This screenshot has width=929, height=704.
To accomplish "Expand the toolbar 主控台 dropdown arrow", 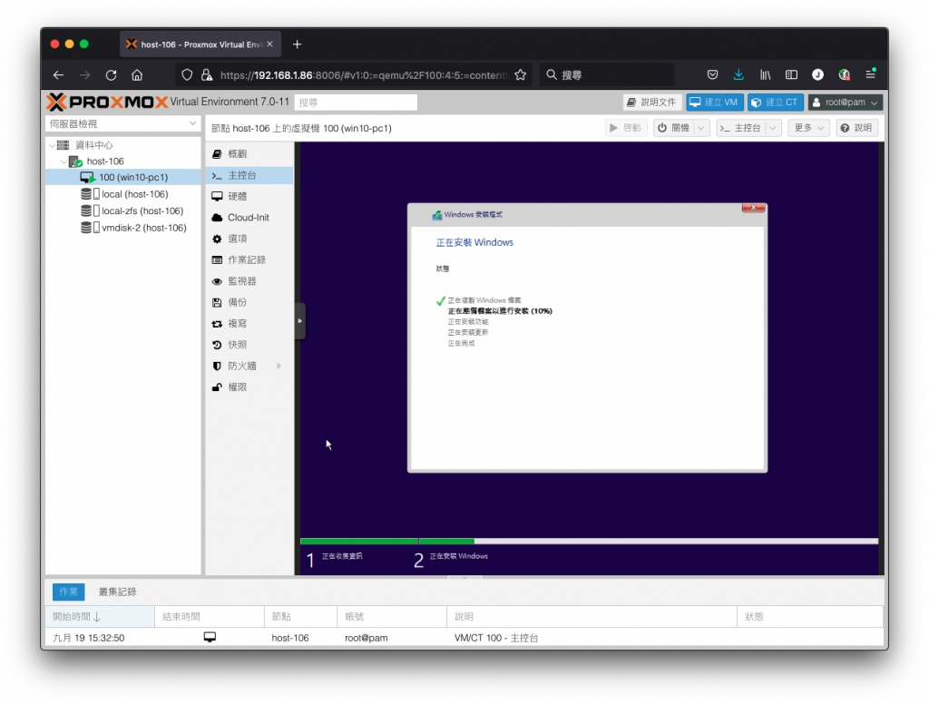I will click(773, 128).
